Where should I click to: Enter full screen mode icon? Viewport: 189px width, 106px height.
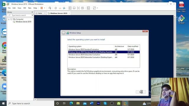78,8
